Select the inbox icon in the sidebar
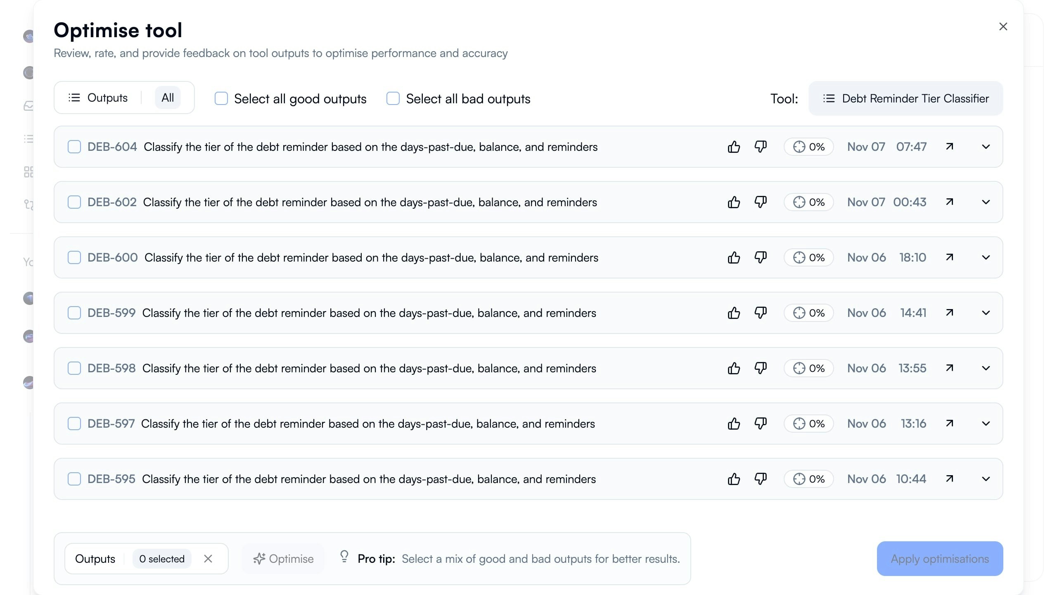 tap(28, 106)
